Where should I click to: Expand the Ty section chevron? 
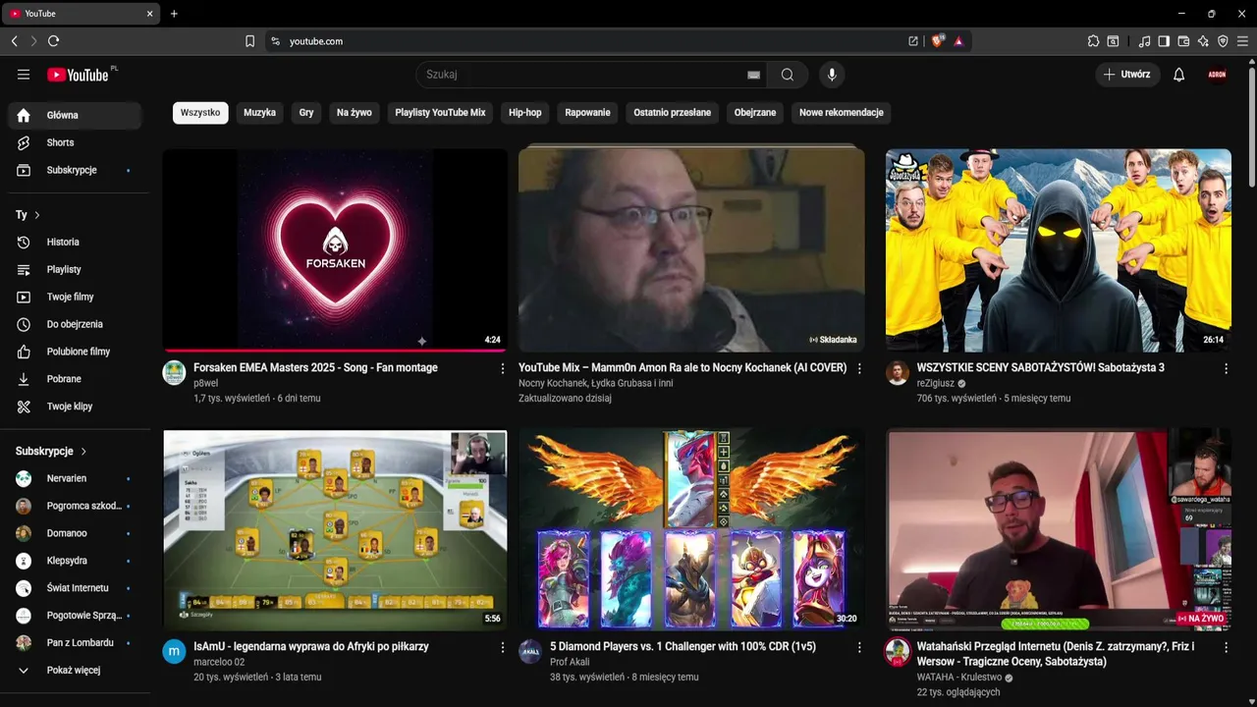click(x=37, y=215)
